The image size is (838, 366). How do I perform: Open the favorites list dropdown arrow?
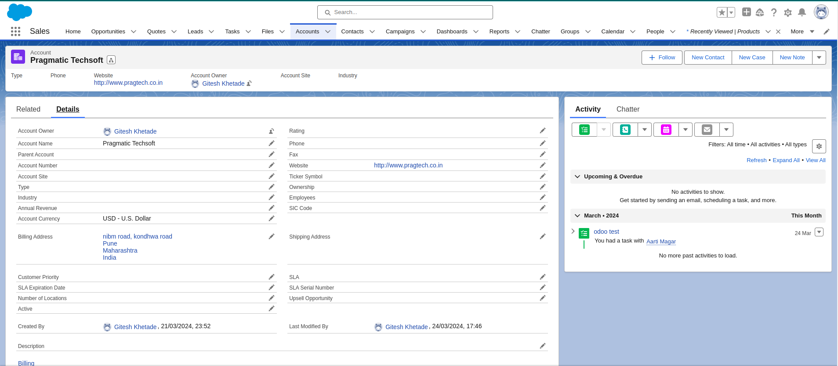click(x=731, y=12)
